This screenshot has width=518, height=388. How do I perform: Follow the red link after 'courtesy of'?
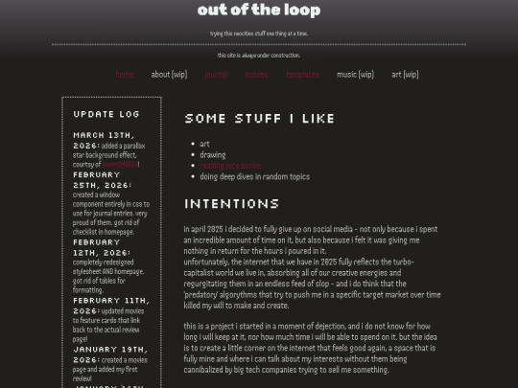click(120, 165)
